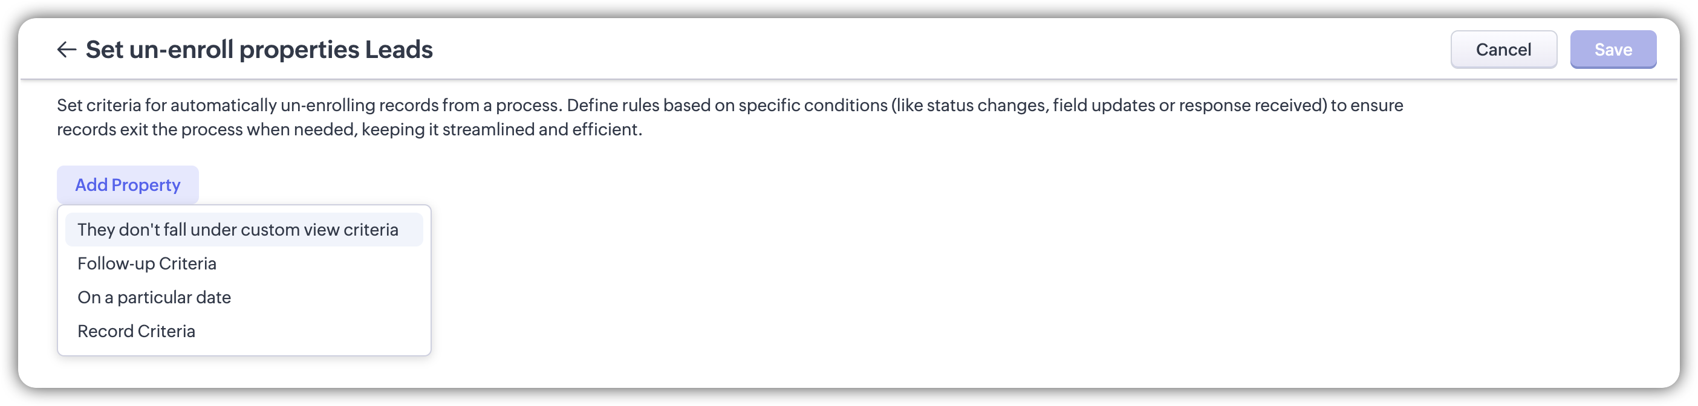The height and width of the screenshot is (406, 1698).
Task: Open the Add Property dropdown
Action: coord(127,185)
